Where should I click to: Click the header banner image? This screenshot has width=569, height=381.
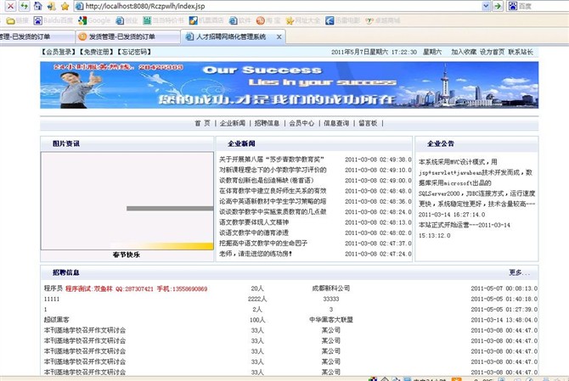tap(289, 85)
